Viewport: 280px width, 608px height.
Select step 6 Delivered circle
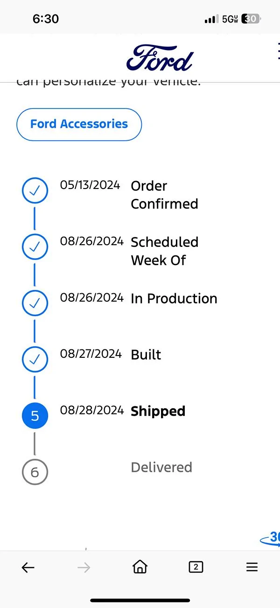pyautogui.click(x=35, y=472)
